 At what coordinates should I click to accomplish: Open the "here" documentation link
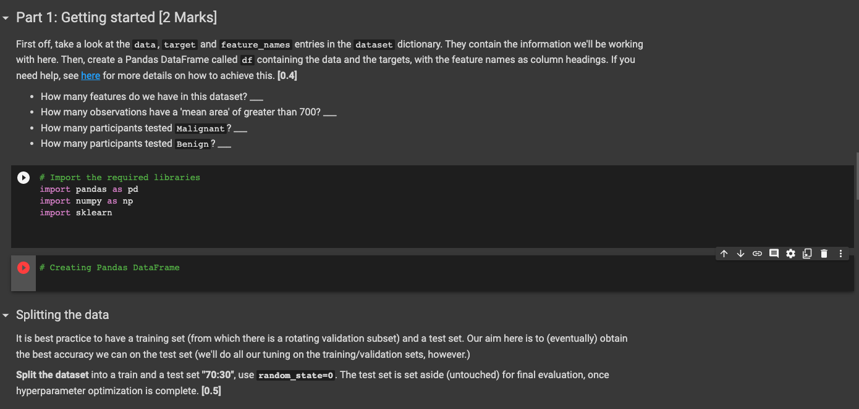90,75
